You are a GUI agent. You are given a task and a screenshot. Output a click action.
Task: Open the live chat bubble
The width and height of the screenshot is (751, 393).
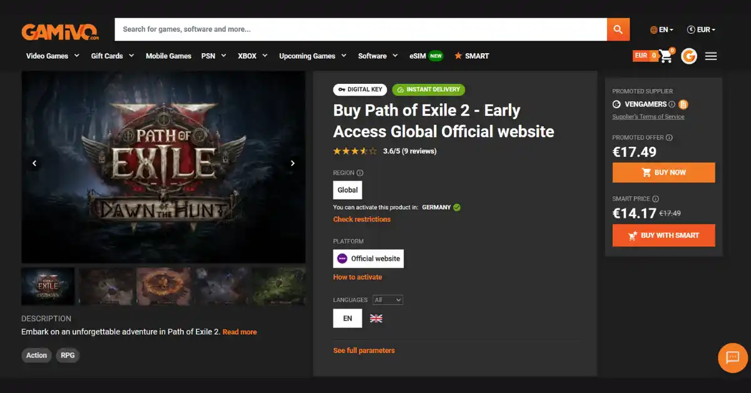coord(732,358)
